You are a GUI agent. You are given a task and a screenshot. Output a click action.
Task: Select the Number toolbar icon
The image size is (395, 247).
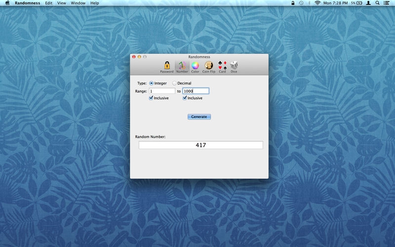pyautogui.click(x=182, y=67)
